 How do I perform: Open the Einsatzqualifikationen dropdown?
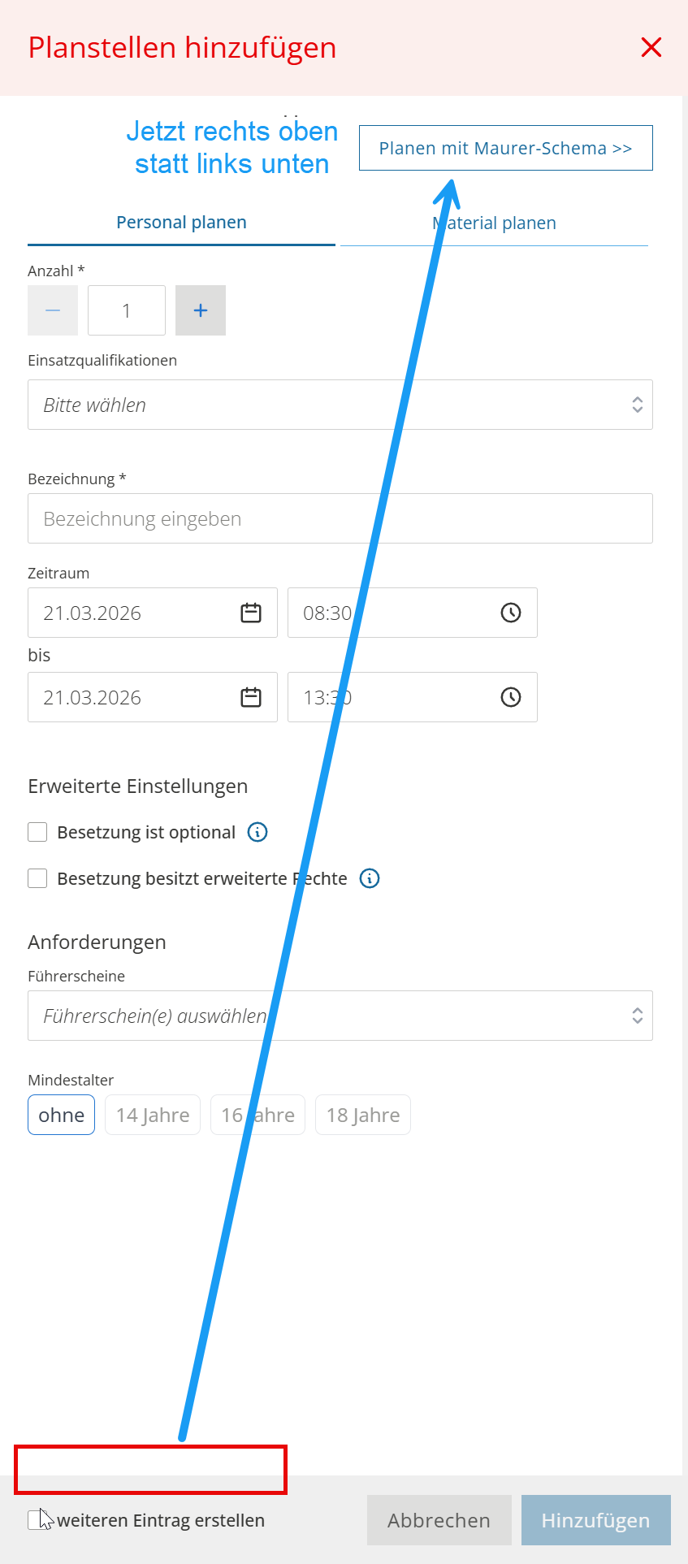click(x=340, y=405)
